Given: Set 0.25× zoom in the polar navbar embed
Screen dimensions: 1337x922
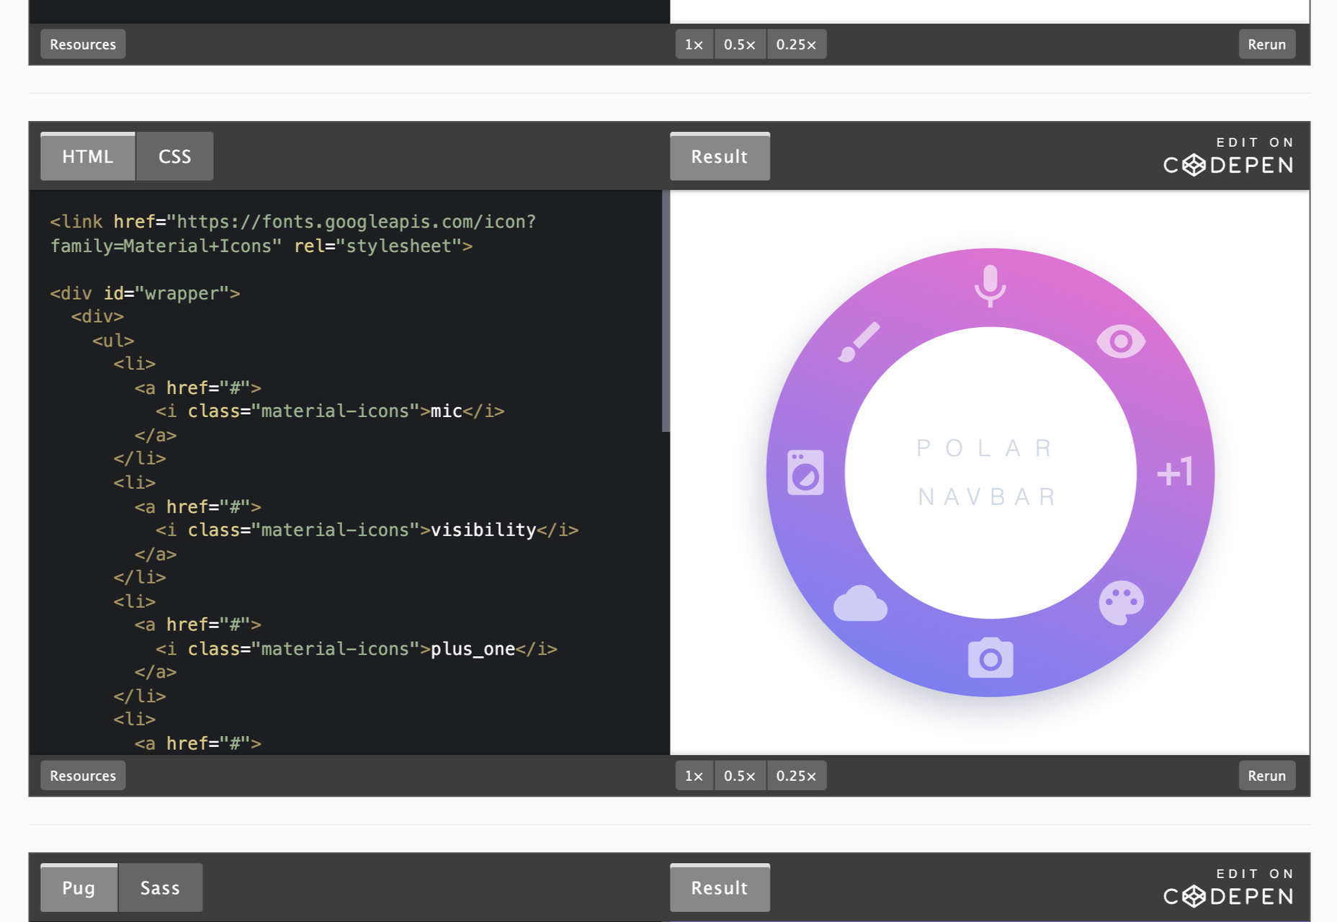Looking at the screenshot, I should [x=797, y=776].
